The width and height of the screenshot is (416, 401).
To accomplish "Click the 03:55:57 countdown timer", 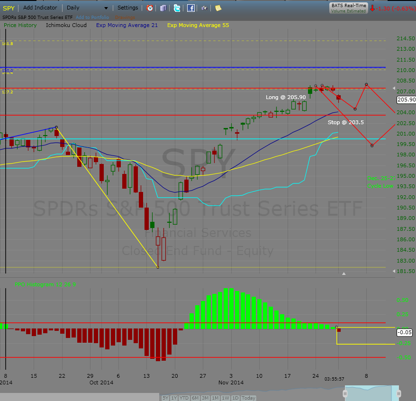I will (335, 379).
